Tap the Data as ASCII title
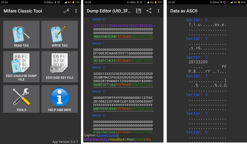 click(x=184, y=11)
